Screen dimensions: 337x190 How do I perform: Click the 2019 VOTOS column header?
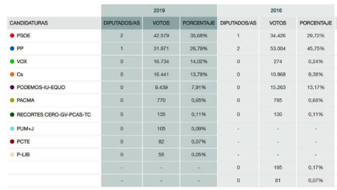[161, 23]
